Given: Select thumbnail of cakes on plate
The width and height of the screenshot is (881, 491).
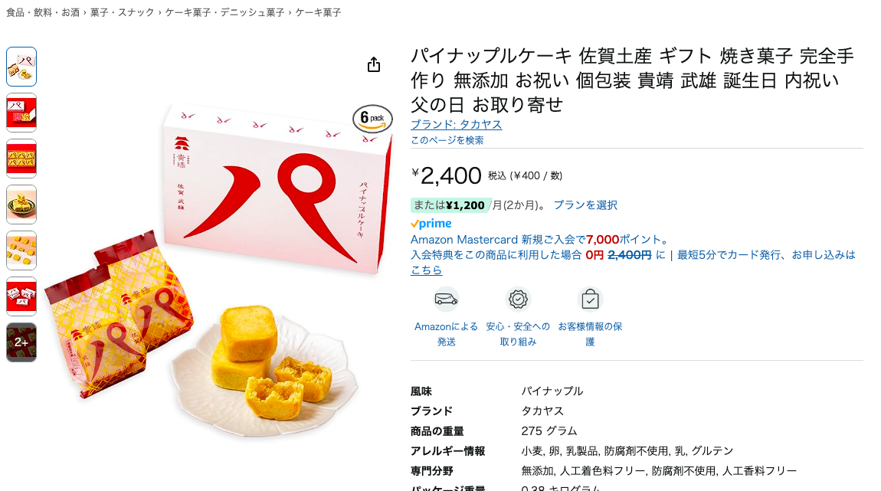Looking at the screenshot, I should point(21,205).
